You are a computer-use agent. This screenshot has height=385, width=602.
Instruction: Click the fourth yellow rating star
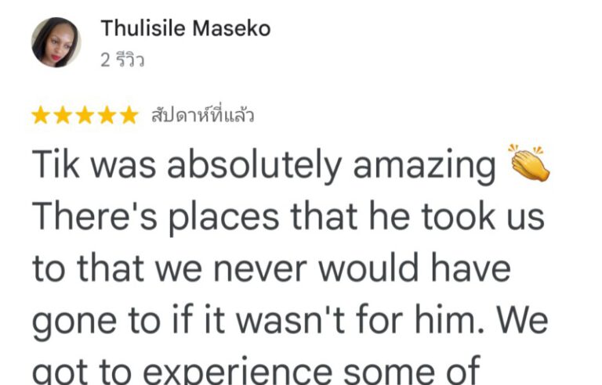[107, 116]
